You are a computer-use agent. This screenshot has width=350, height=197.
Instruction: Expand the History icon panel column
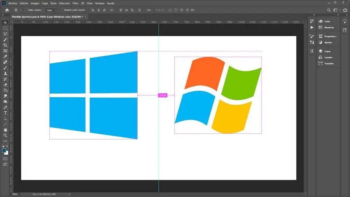pos(314,15)
